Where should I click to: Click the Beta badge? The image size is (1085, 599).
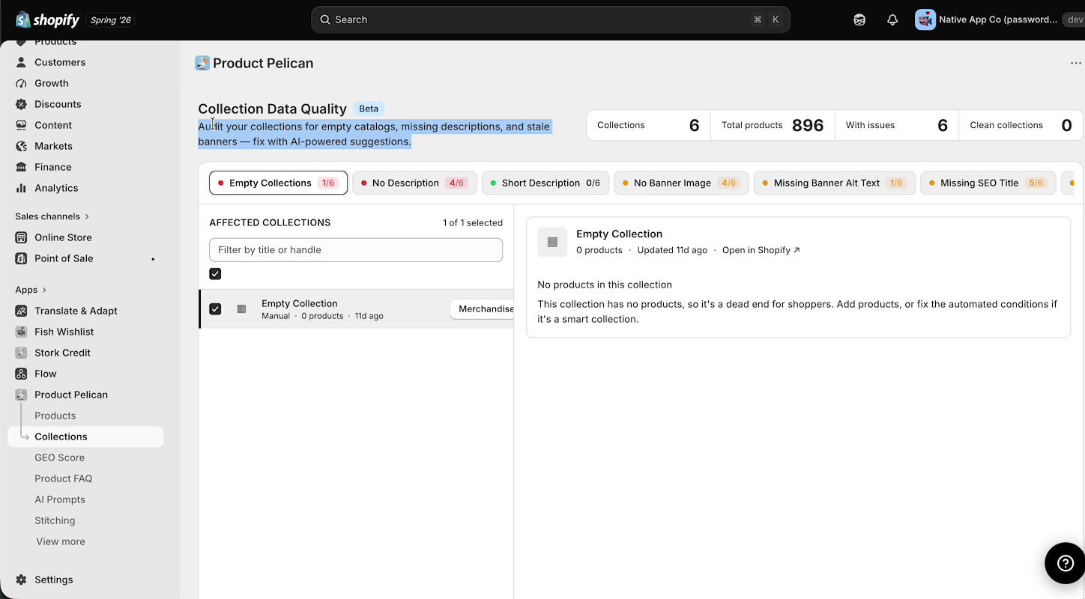pos(369,109)
